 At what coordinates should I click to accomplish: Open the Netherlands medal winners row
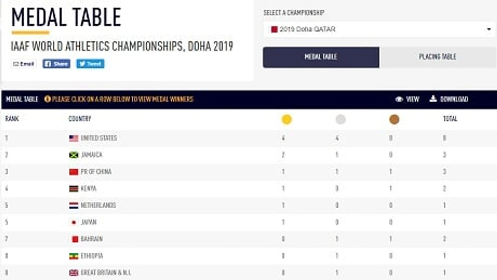[x=98, y=205]
